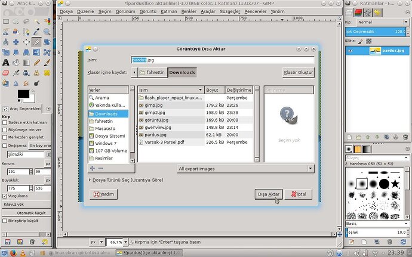This screenshot has height=257, width=412.
Task: Open the Dosya menu
Action: point(66,11)
